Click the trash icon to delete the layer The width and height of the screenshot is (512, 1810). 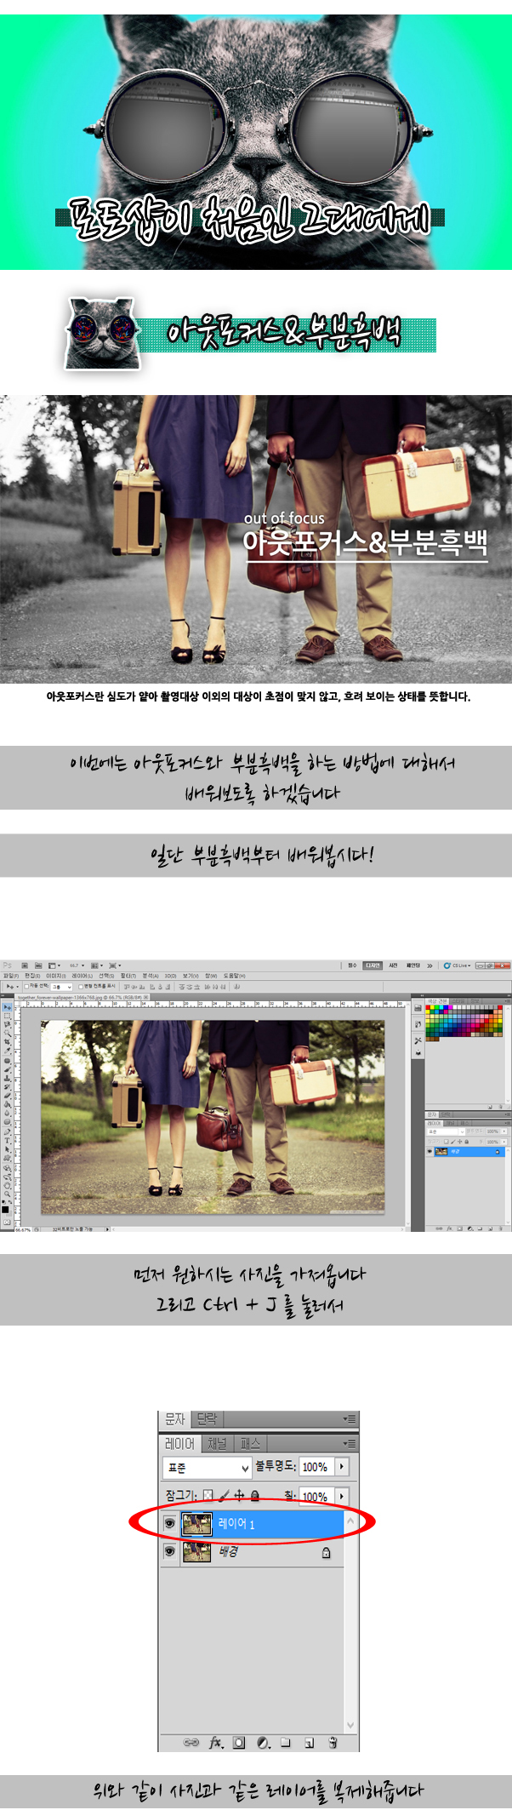point(333,1743)
